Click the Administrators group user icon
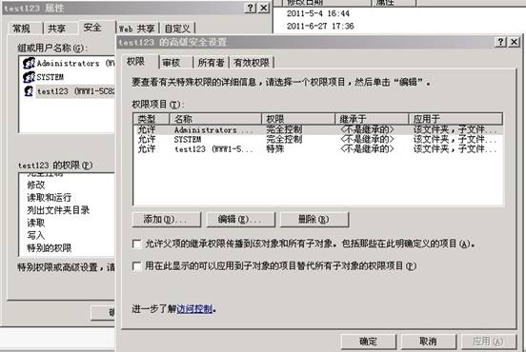The width and height of the screenshot is (526, 352). pyautogui.click(x=29, y=63)
